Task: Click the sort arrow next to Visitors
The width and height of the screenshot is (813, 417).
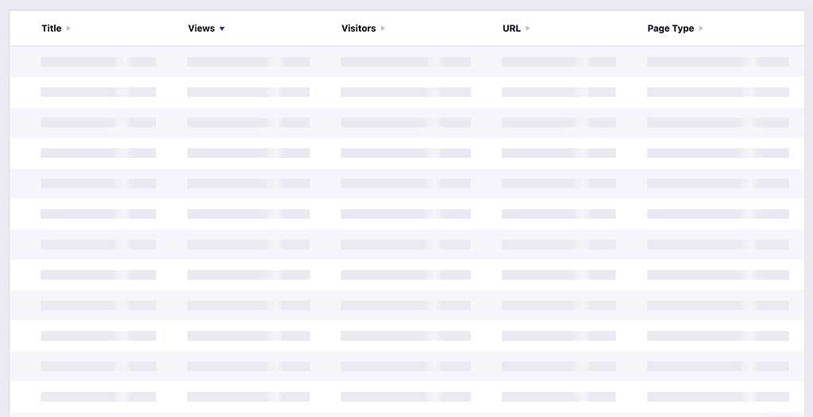Action: pos(383,29)
